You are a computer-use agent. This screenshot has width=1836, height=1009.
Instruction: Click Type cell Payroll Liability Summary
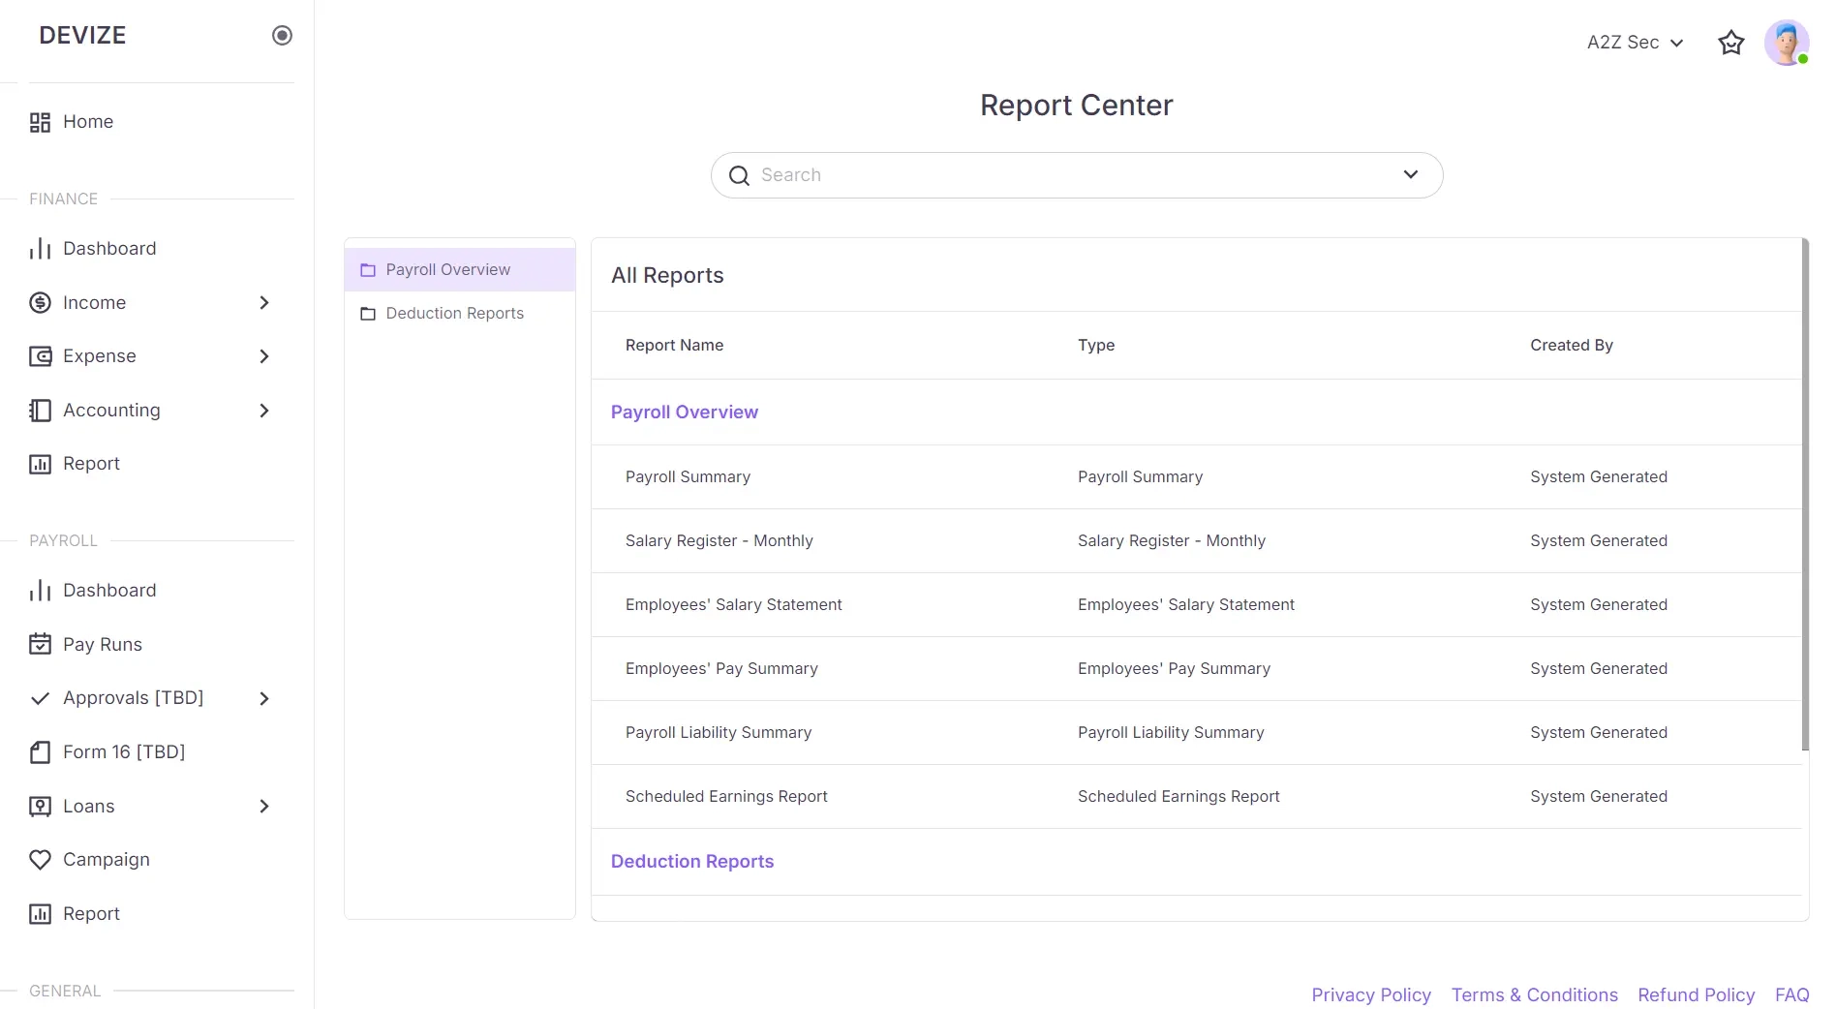click(1171, 733)
